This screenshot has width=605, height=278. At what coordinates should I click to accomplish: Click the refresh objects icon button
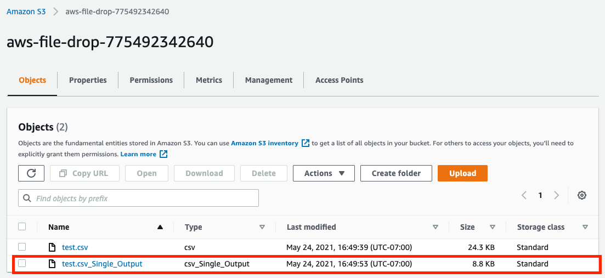click(31, 173)
